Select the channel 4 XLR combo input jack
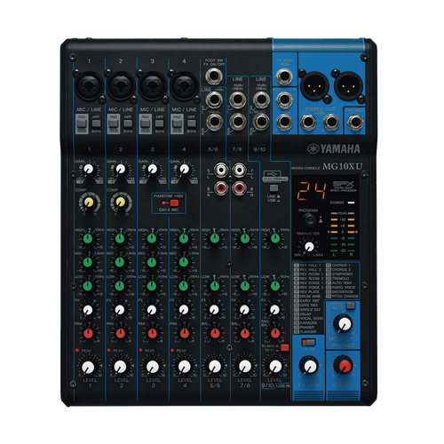 tap(184, 86)
